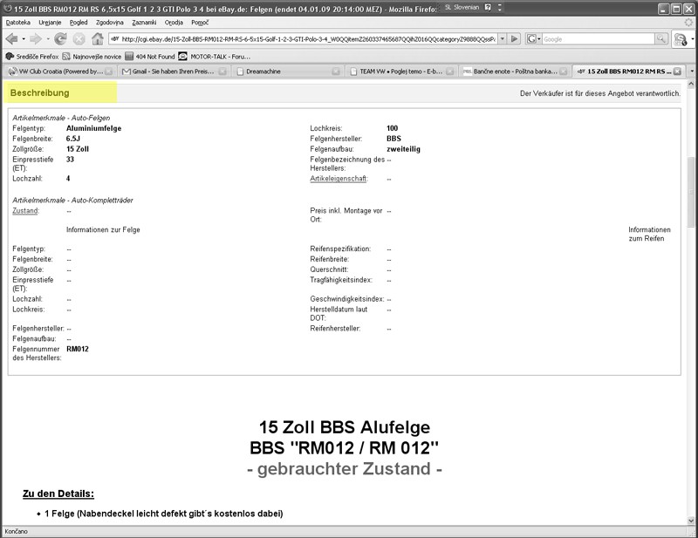This screenshot has width=698, height=538.
Task: Close the VW Club Croatia tab
Action: tap(108, 72)
